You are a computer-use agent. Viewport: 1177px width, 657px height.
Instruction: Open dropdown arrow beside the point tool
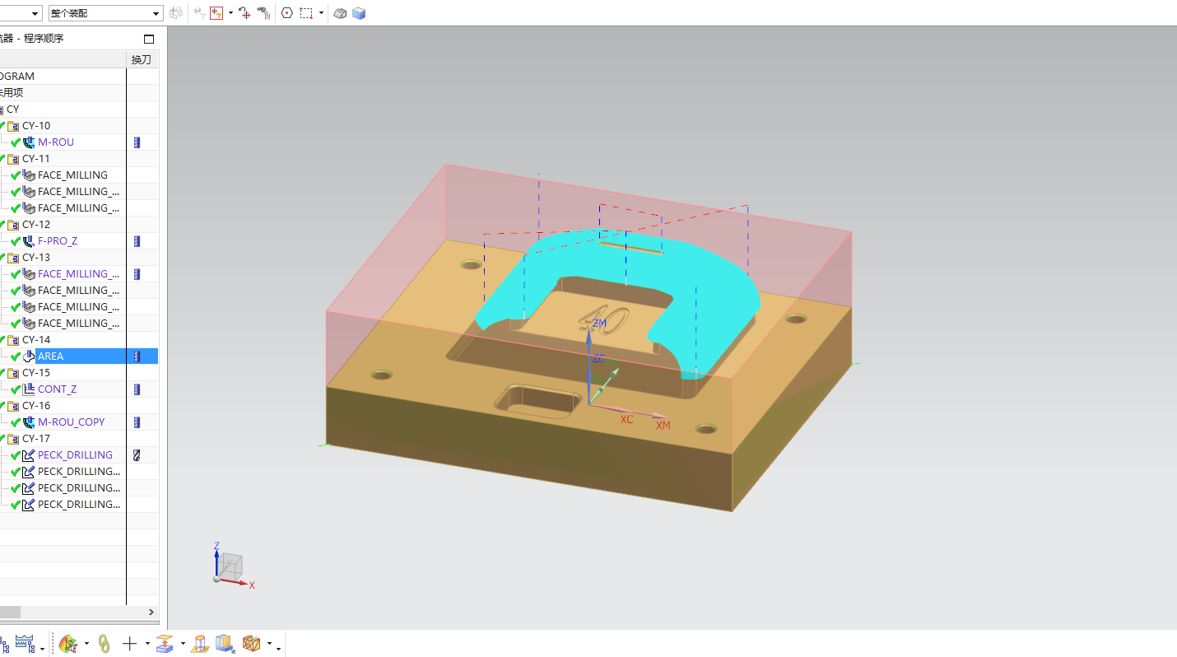[x=147, y=645]
